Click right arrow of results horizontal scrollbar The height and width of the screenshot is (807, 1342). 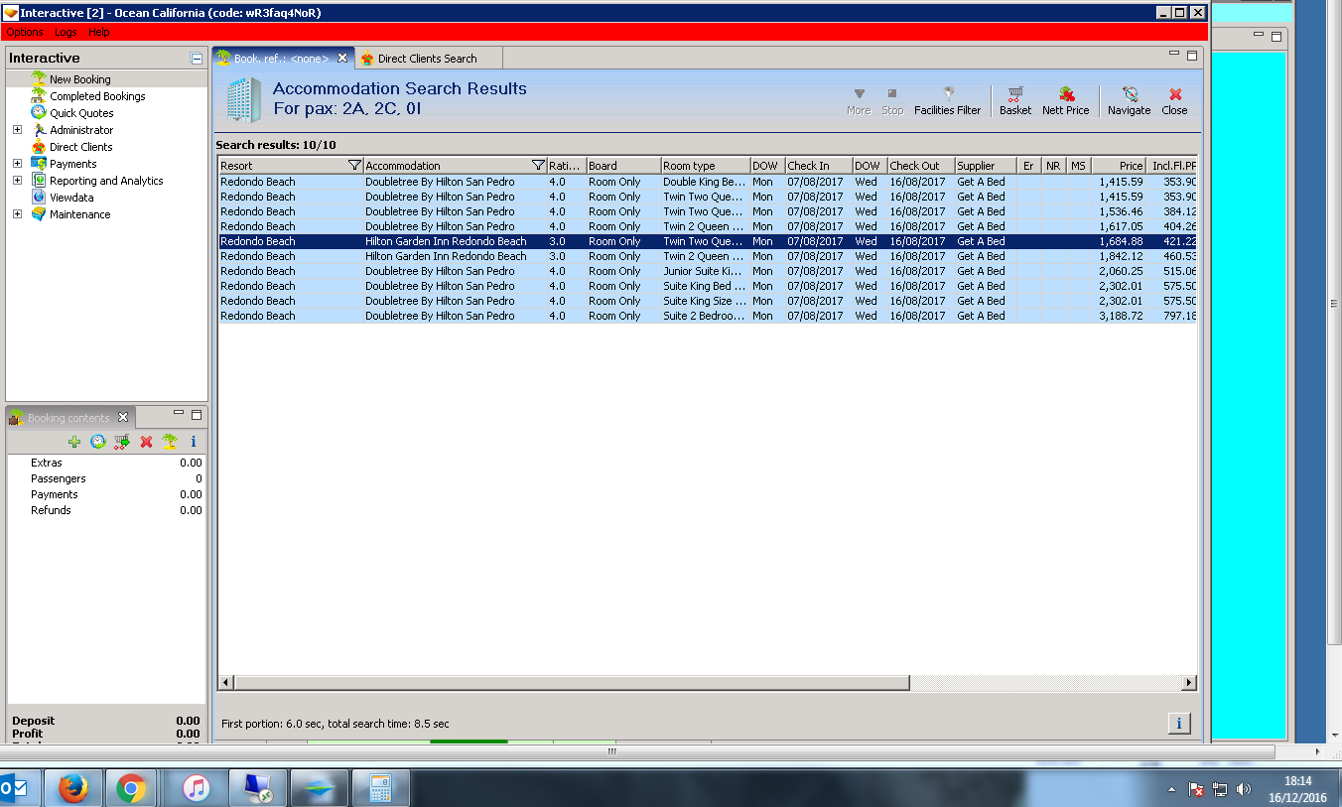1189,683
